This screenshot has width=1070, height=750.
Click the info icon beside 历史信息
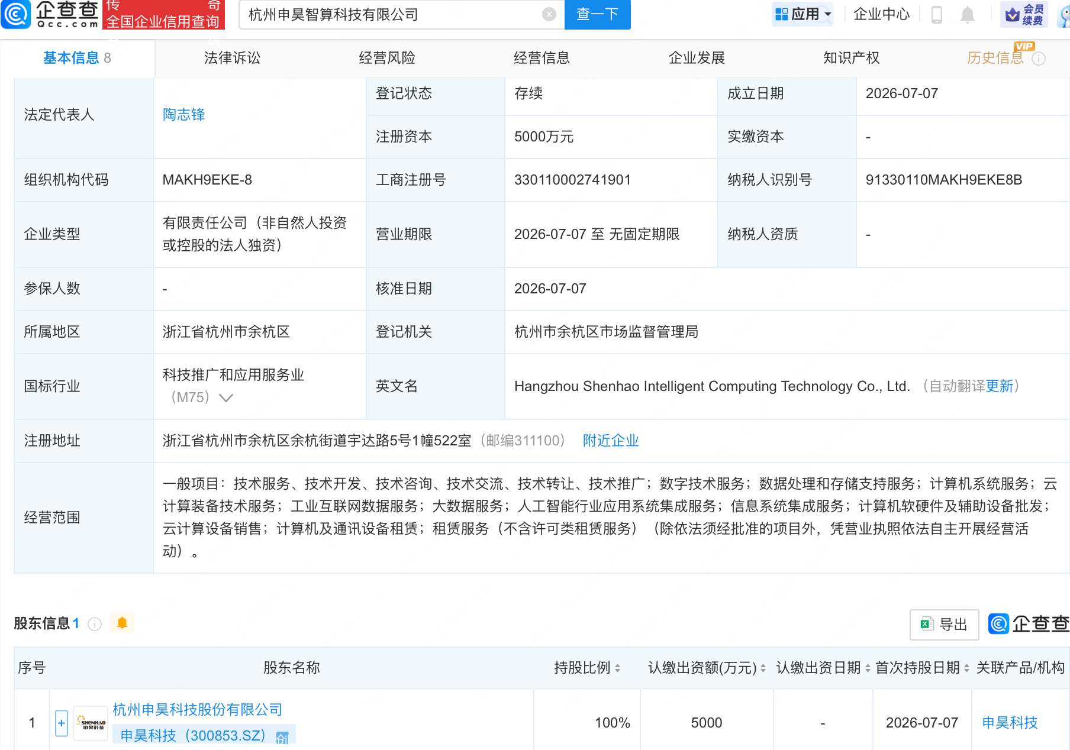click(1039, 59)
